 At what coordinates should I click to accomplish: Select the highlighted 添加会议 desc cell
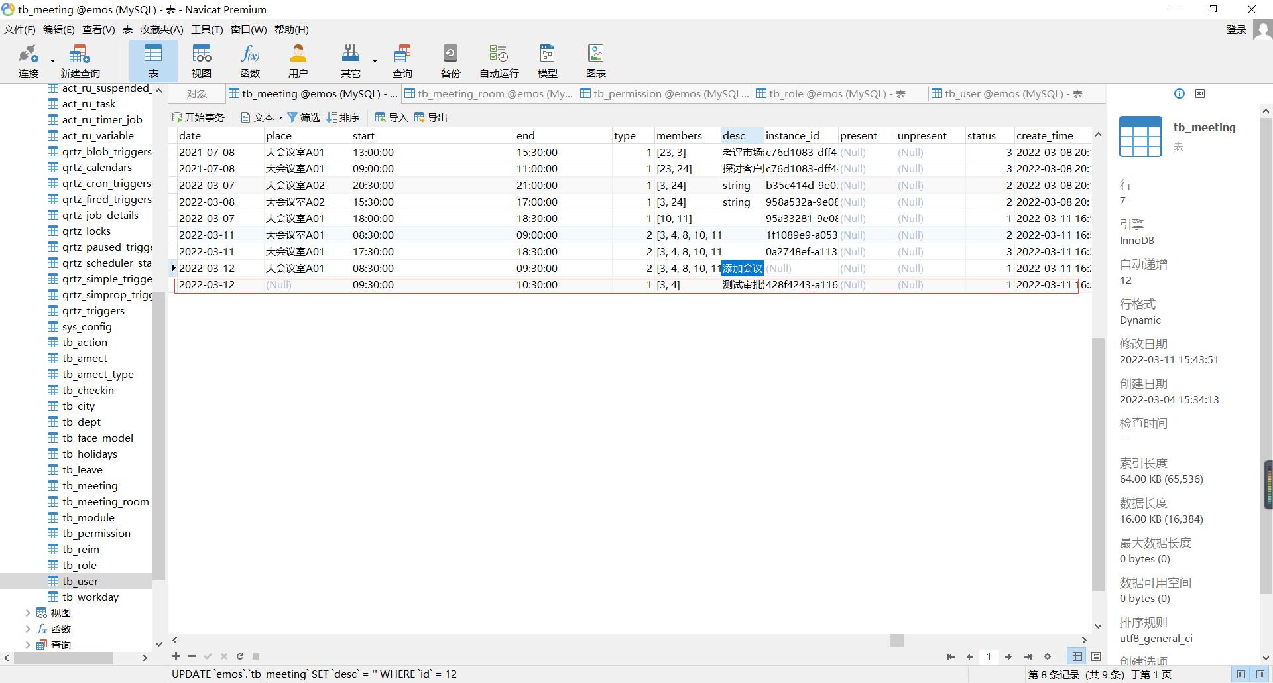pos(742,268)
